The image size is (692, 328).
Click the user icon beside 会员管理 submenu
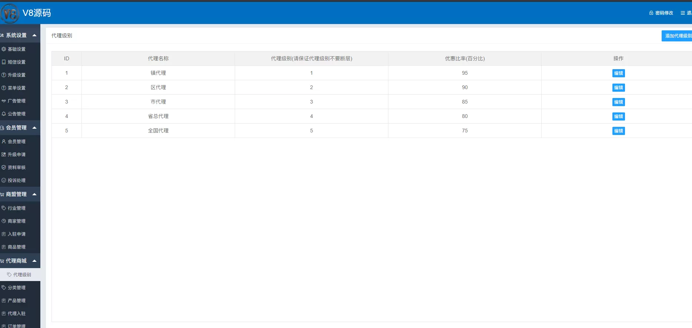pos(4,142)
